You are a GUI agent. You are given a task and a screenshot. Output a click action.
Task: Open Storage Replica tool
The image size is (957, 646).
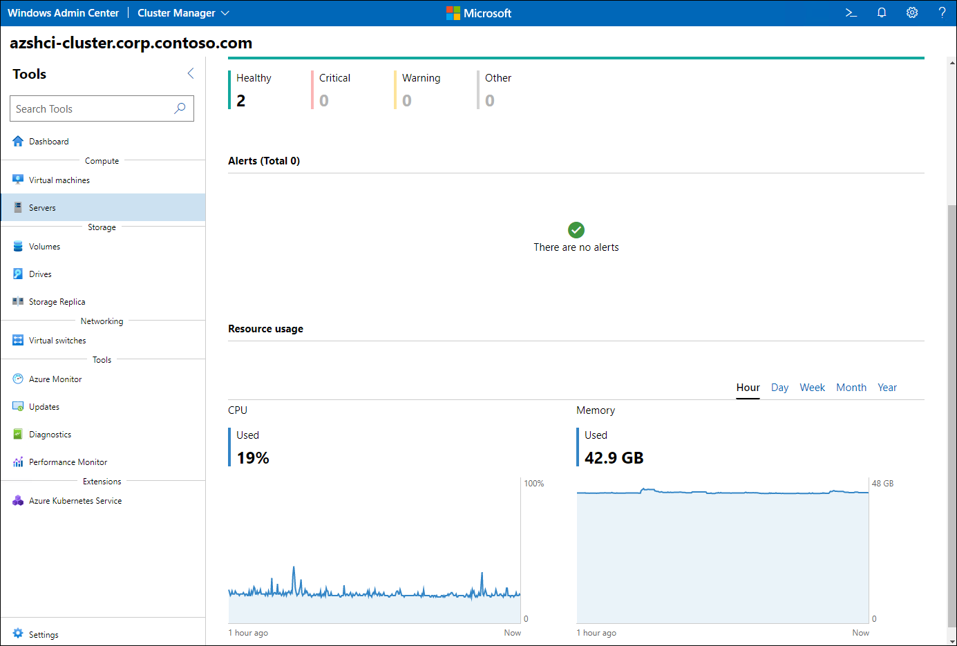point(103,301)
